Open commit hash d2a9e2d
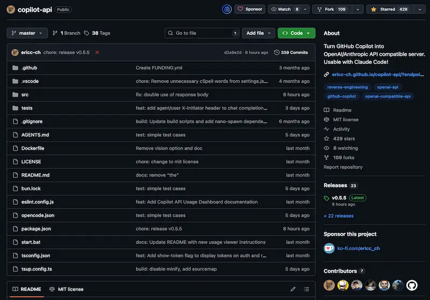Image resolution: width=430 pixels, height=300 pixels. (x=233, y=53)
